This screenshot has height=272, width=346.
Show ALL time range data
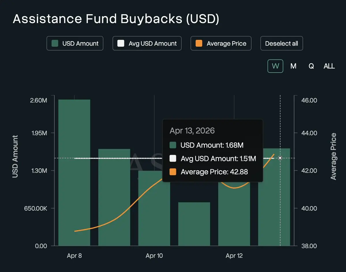[329, 66]
